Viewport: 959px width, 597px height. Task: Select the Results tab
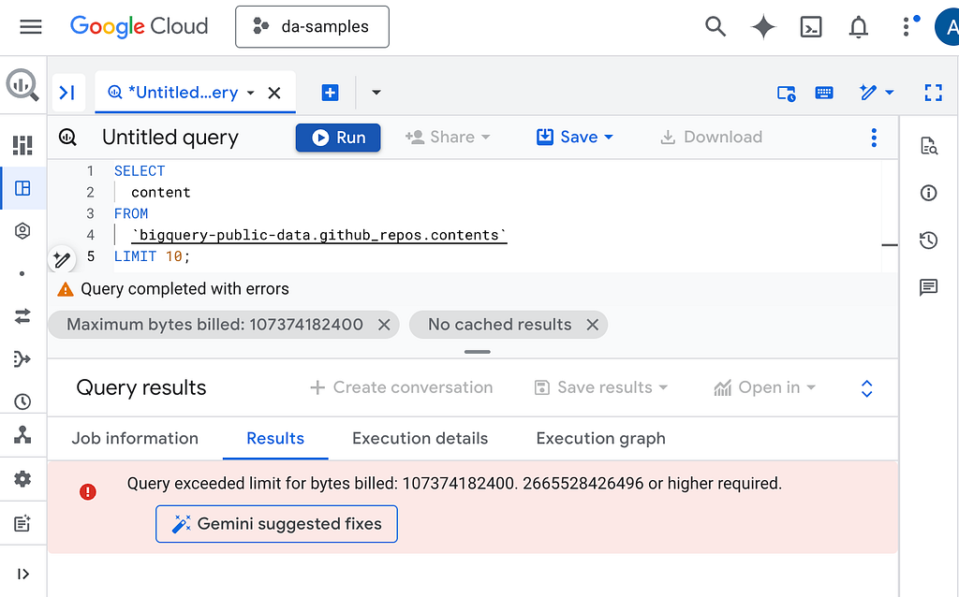click(x=275, y=438)
